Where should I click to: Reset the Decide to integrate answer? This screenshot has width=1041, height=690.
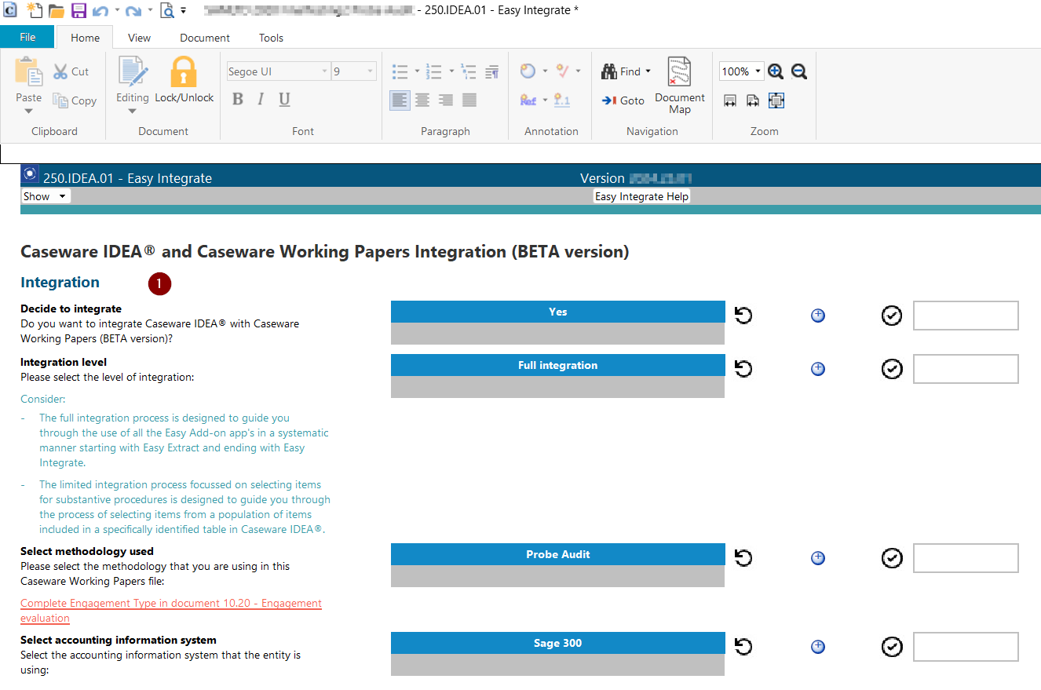coord(743,316)
